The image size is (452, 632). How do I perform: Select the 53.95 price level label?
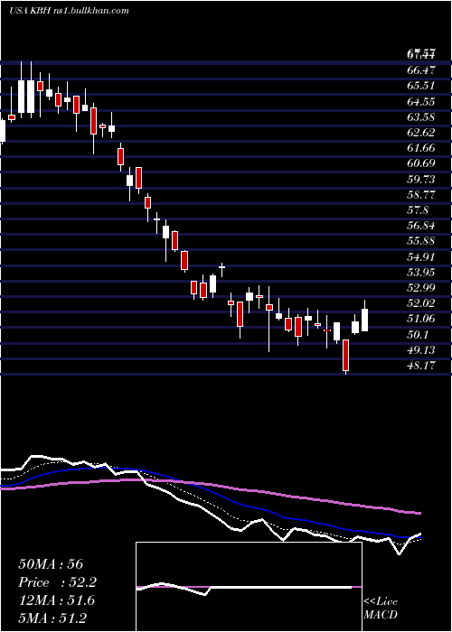[421, 273]
